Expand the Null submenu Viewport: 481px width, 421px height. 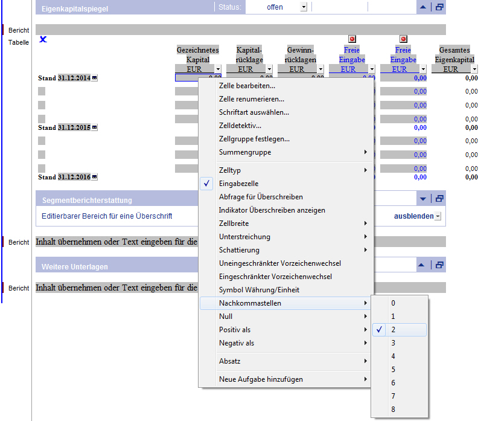(x=284, y=317)
